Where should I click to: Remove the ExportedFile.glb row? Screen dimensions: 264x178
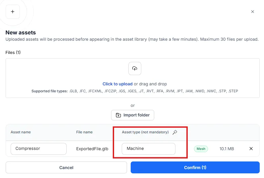click(x=251, y=149)
